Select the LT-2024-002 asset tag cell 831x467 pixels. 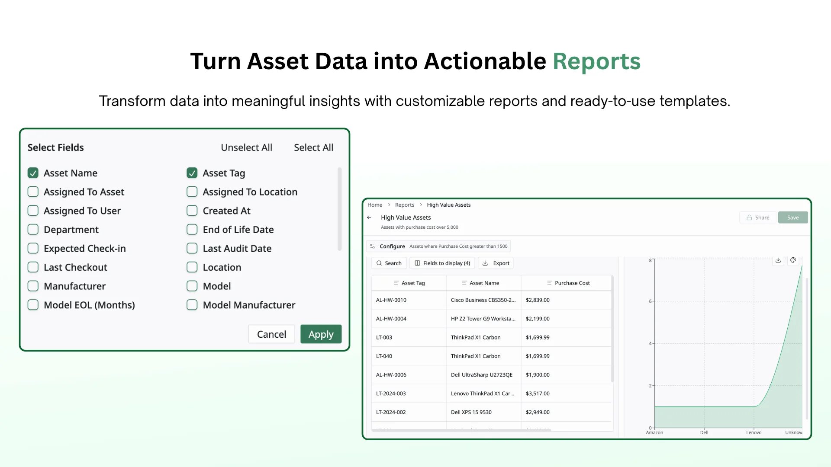pyautogui.click(x=409, y=412)
